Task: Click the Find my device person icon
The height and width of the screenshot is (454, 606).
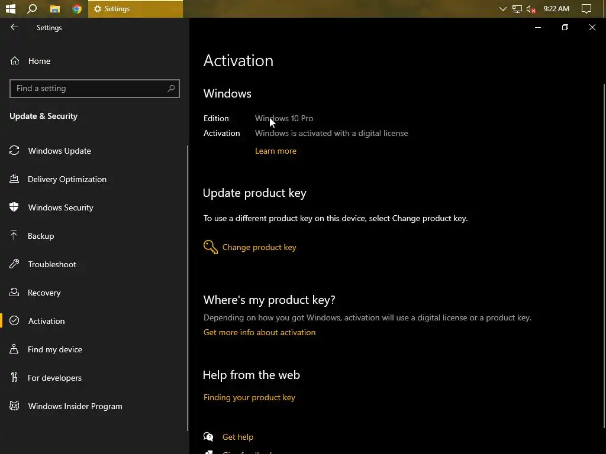Action: pos(14,349)
